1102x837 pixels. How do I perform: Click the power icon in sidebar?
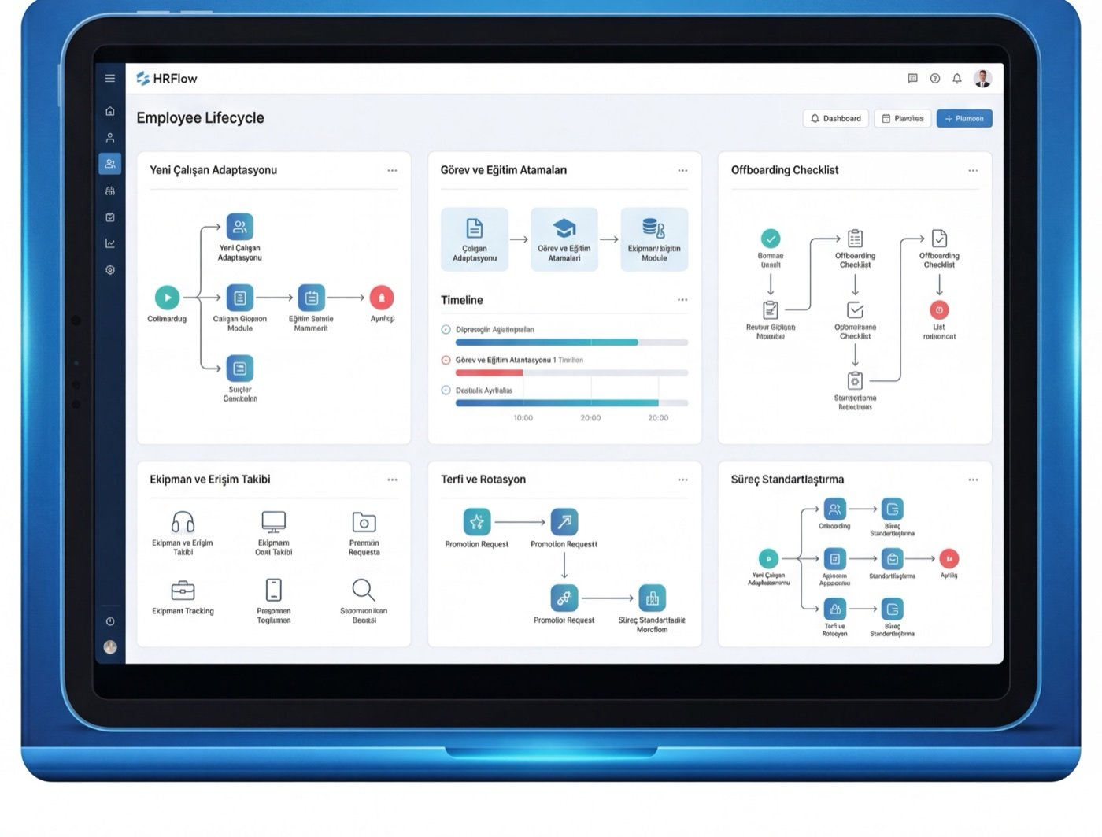coord(110,621)
